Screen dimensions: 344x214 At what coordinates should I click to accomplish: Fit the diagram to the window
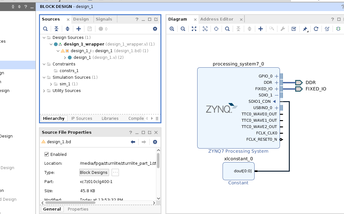point(194,29)
